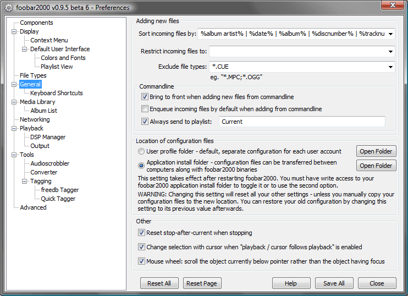Select DSP Manager in the tree
Image resolution: width=408 pixels, height=296 pixels.
[x=48, y=137]
